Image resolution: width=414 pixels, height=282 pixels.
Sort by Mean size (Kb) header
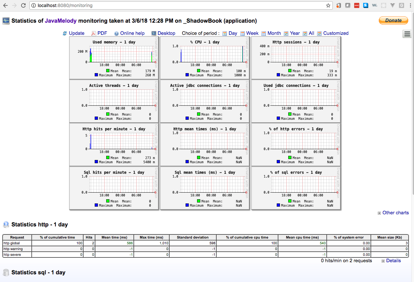click(x=390, y=237)
